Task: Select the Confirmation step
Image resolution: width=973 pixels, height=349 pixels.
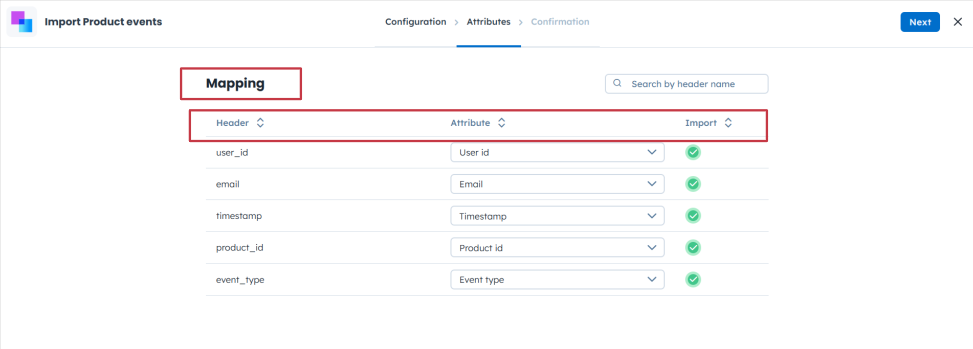Action: coord(560,22)
